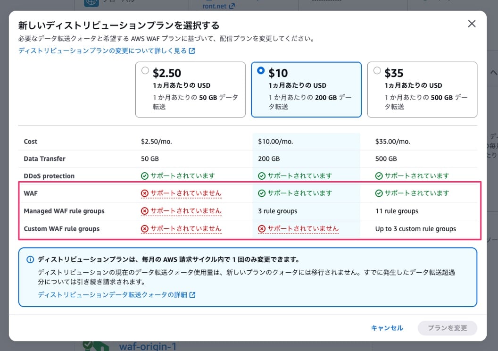The height and width of the screenshot is (351, 498).
Task: Click the external link icon beside the quota details link
Action: (192, 295)
